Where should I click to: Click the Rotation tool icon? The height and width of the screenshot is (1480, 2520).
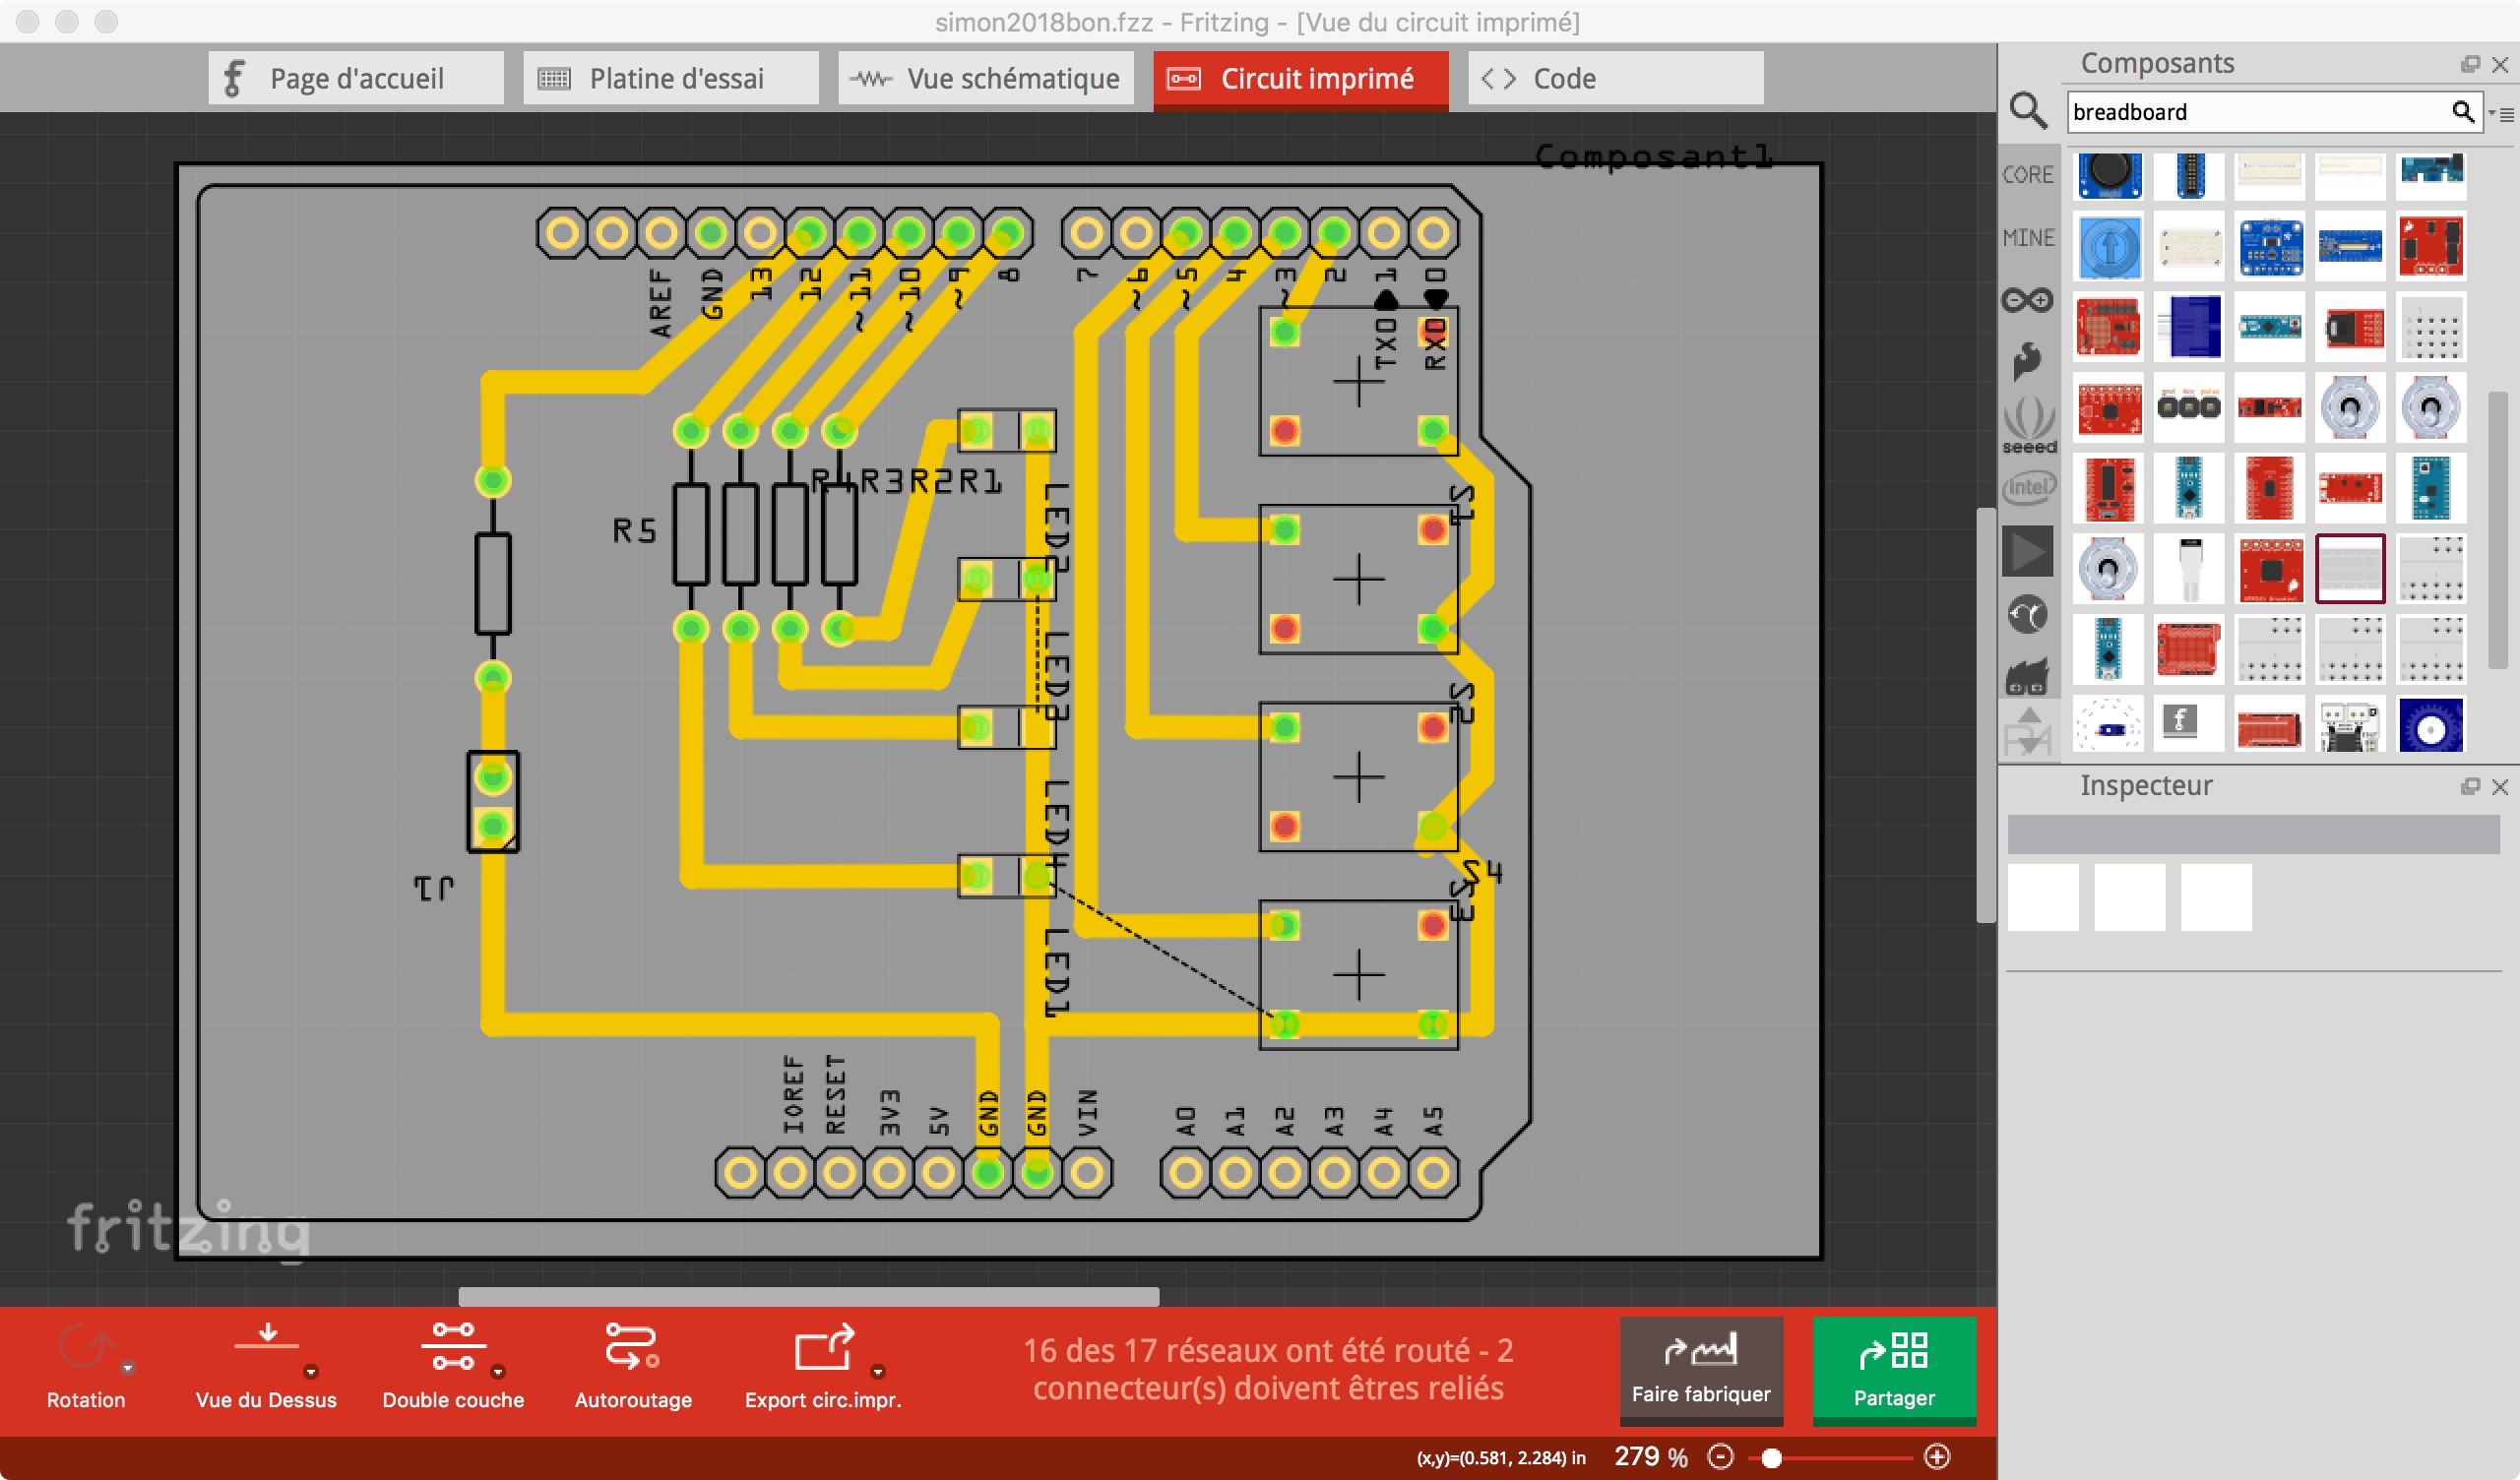pos(85,1347)
